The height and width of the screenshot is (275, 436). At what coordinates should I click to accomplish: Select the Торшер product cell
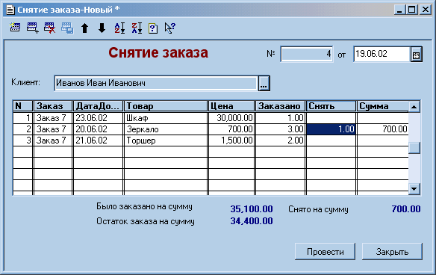166,140
